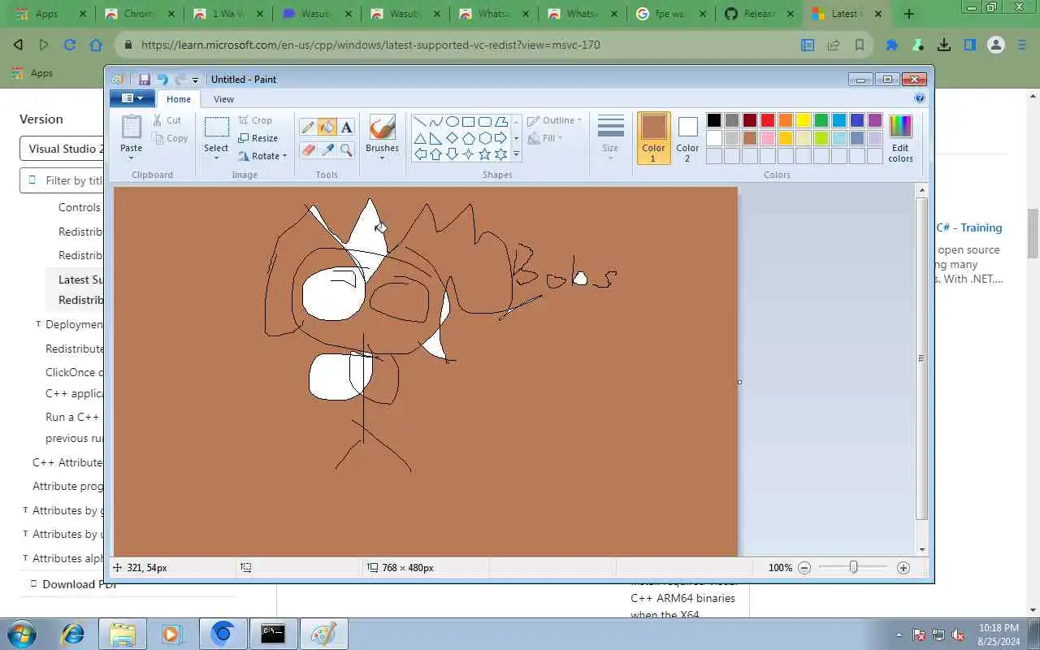
Task: Open the Rotate dropdown
Action: pyautogui.click(x=262, y=156)
